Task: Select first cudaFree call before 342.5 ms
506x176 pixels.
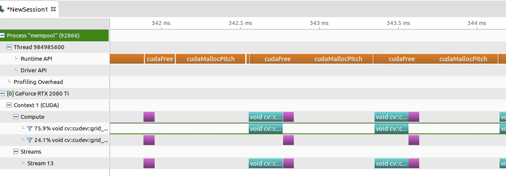Action: pos(160,59)
